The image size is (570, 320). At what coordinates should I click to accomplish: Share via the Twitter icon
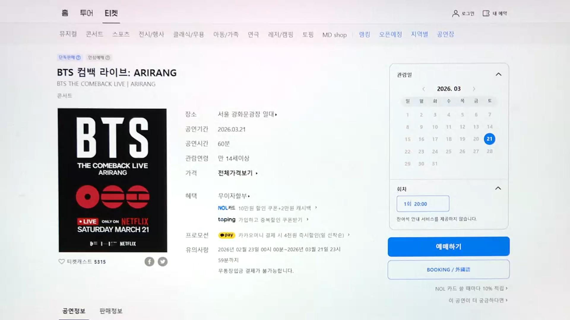pos(163,262)
